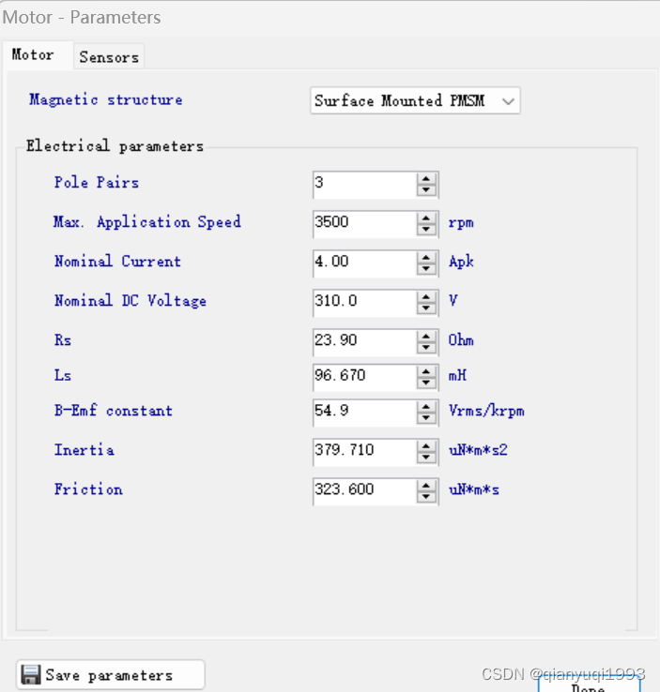Switch to the Sensors tab
Screen dimensions: 660x692
(109, 57)
